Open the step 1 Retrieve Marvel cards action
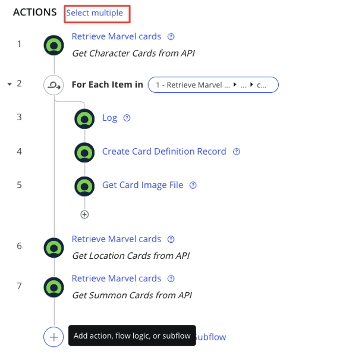This screenshot has height=357, width=346. click(x=117, y=36)
